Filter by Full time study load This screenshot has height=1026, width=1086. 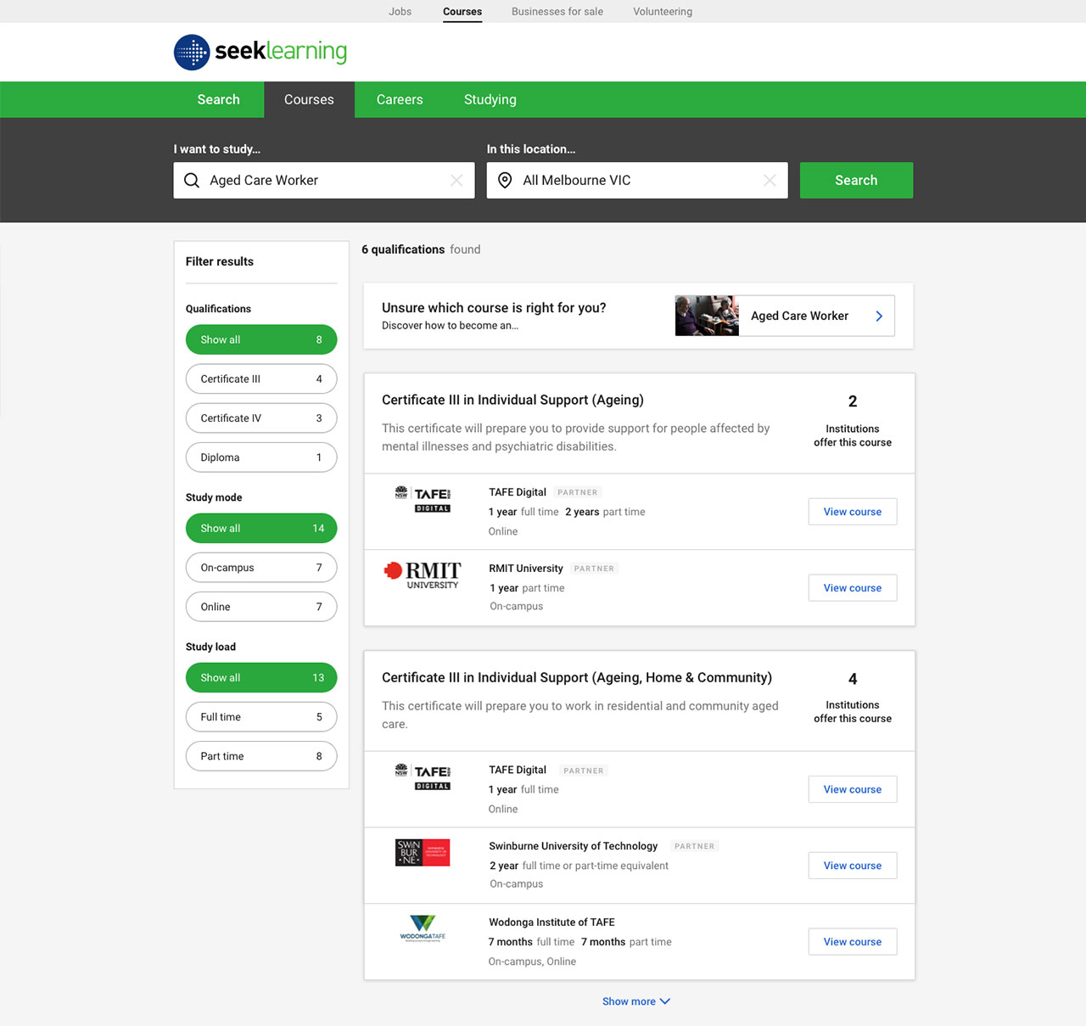(261, 717)
